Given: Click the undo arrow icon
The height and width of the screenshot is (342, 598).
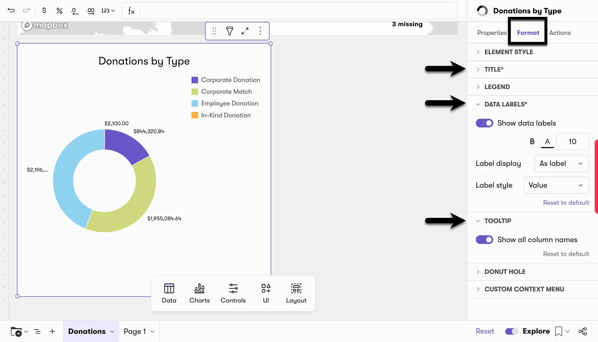Looking at the screenshot, I should [11, 11].
